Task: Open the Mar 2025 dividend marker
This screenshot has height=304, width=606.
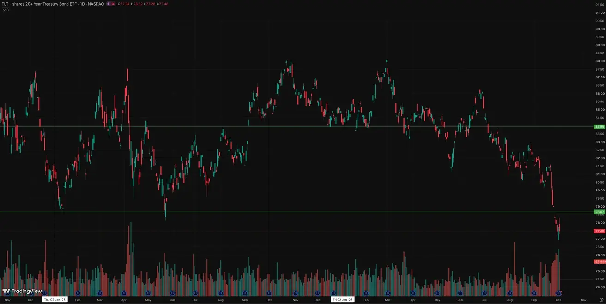Action: tap(100, 293)
